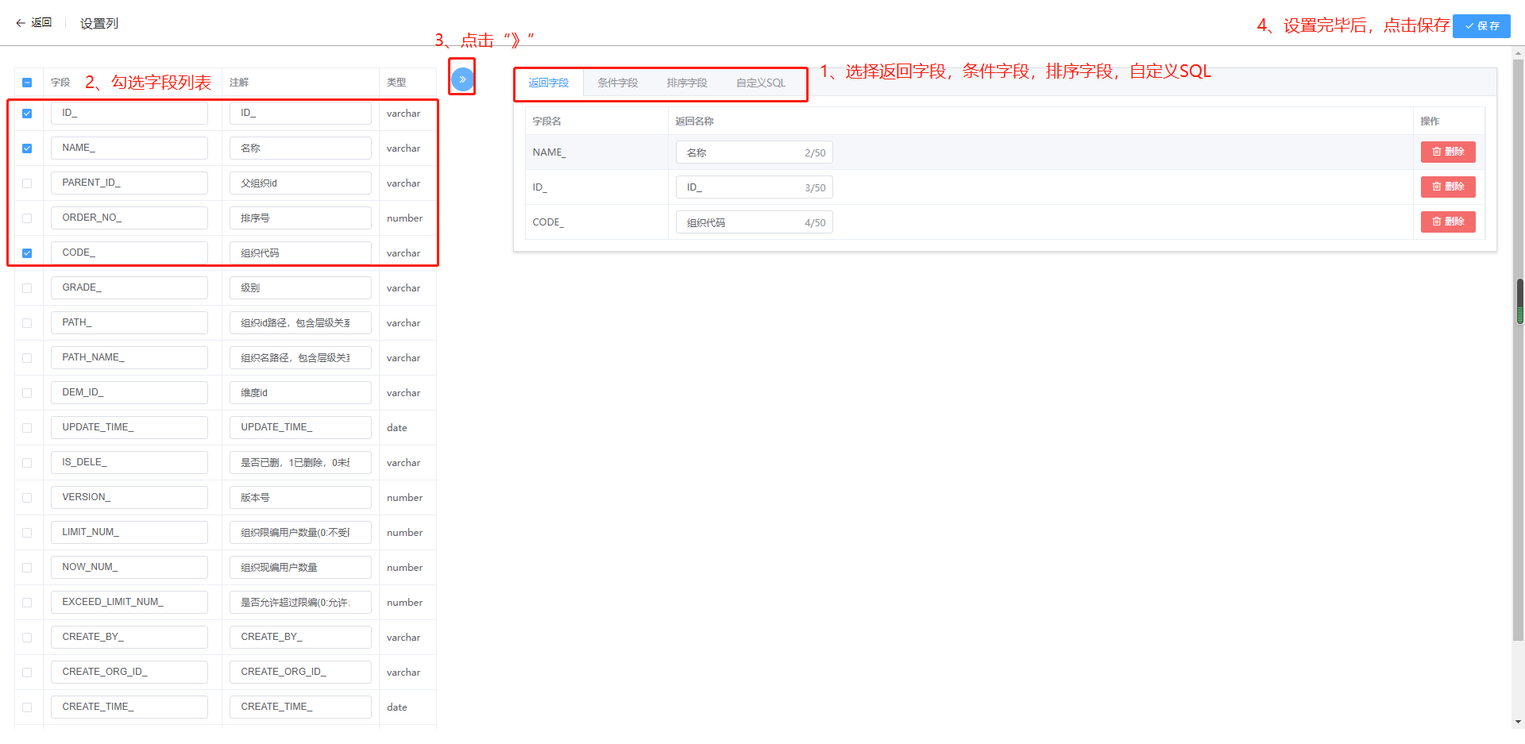
Task: Uncheck the CODE_ field checkbox
Action: [27, 253]
